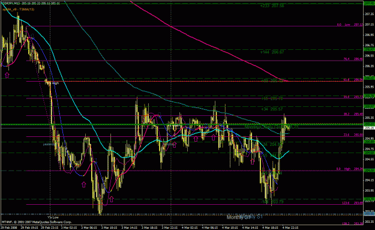
Task: Select the 3 Mar 22:15 time axis label
Action: (x=169, y=228)
